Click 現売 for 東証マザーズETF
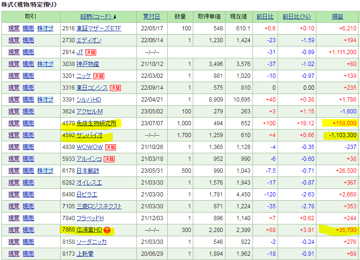Image resolution: width=360 pixels, height=260 pixels. point(28,28)
